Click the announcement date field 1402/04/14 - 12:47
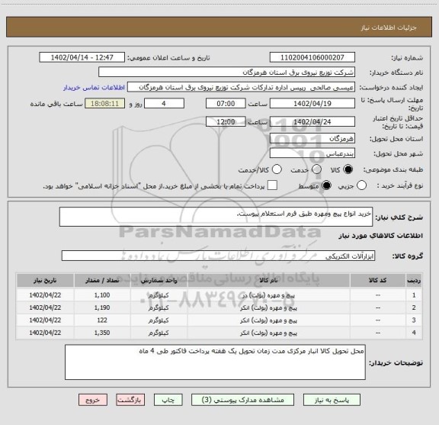The image size is (439, 425). [x=82, y=57]
